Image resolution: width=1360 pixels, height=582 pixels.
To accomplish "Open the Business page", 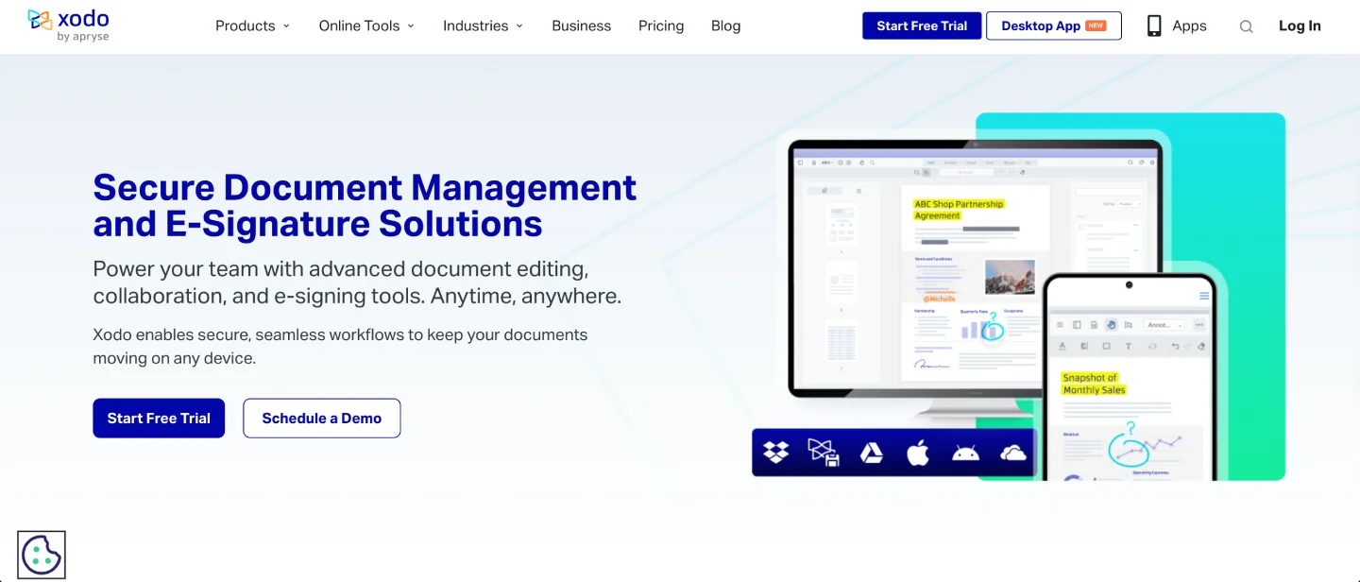I will tap(581, 26).
